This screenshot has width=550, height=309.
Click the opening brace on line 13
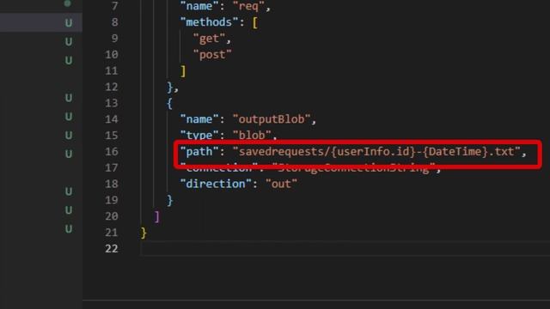click(170, 104)
